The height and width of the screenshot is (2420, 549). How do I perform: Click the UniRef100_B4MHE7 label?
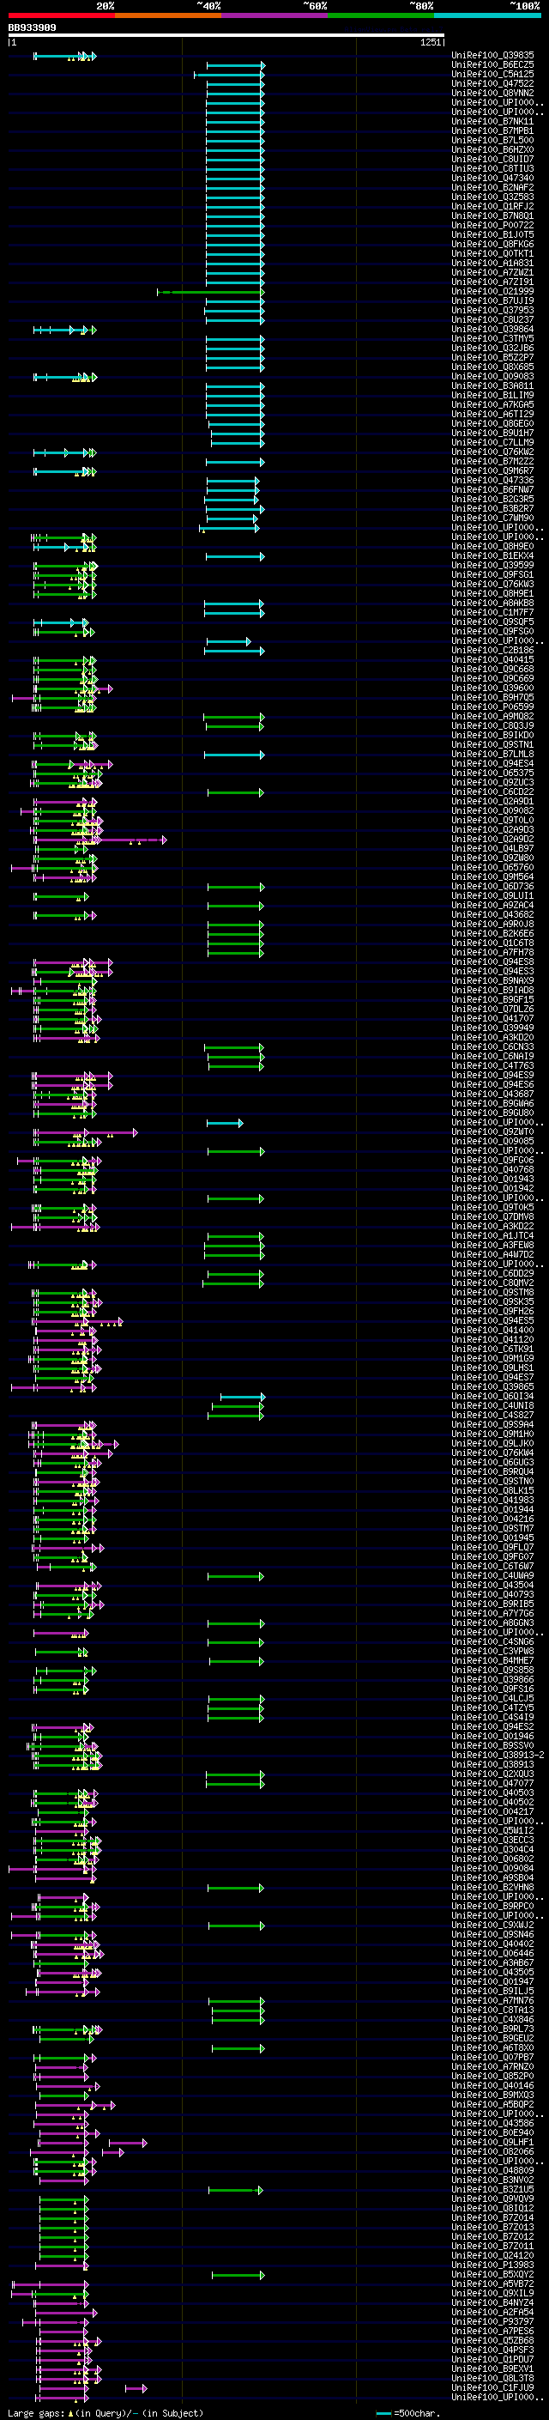[492, 1661]
